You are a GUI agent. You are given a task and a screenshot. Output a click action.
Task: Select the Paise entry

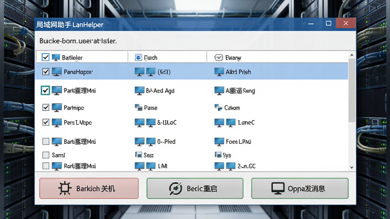(x=150, y=108)
